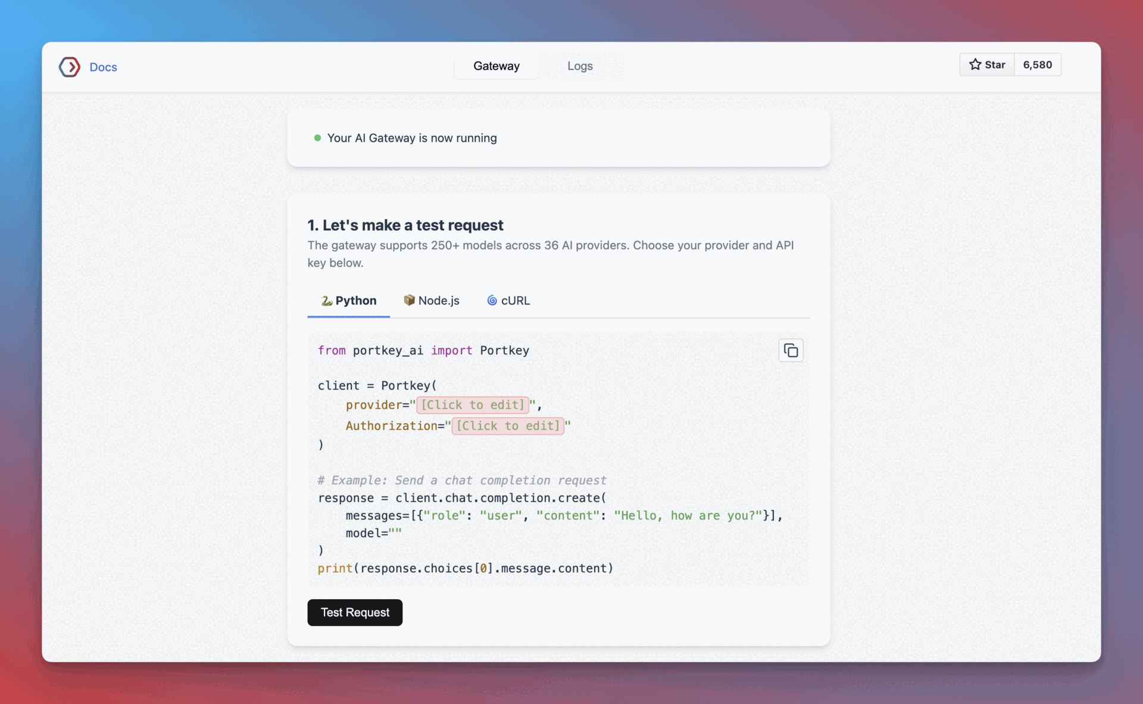Click the Node.js package icon
Screen dimensions: 1143x704
pyautogui.click(x=409, y=300)
